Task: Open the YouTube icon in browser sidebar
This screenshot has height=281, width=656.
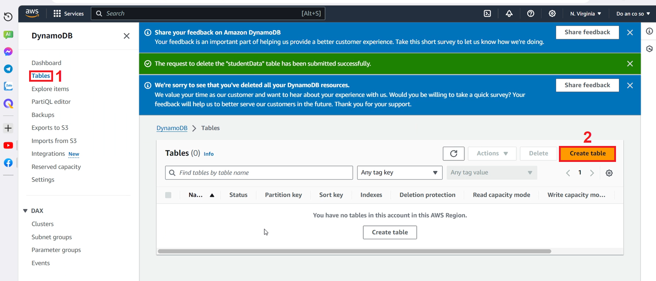Action: [8, 146]
